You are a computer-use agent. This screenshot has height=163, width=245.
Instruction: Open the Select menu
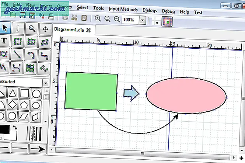pos(82,8)
